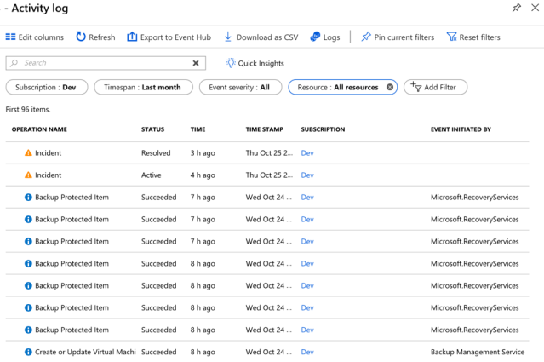The image size is (544, 362).
Task: Click the Add Filter button
Action: tap(435, 87)
